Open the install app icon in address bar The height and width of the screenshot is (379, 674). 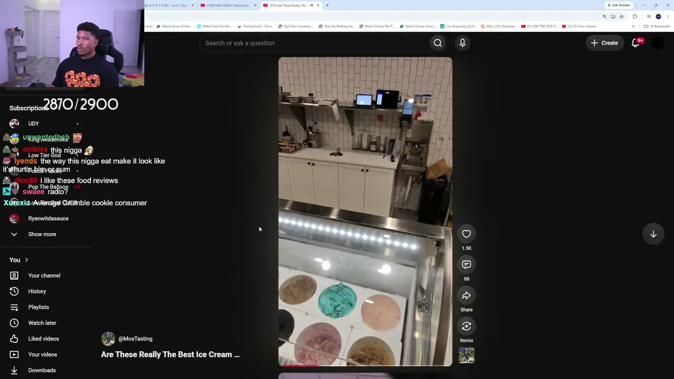[x=613, y=16]
